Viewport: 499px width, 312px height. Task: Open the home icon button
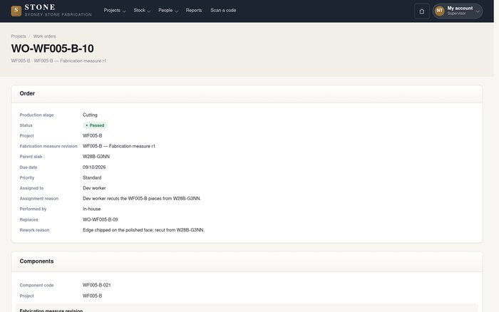(422, 11)
